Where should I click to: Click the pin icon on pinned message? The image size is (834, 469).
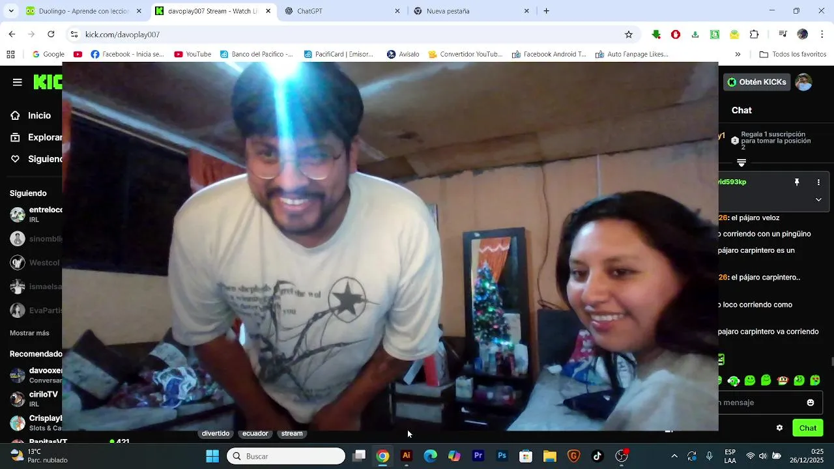(796, 182)
